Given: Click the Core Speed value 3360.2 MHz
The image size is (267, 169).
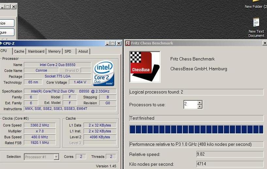Looking at the screenshot, I should [40, 125].
